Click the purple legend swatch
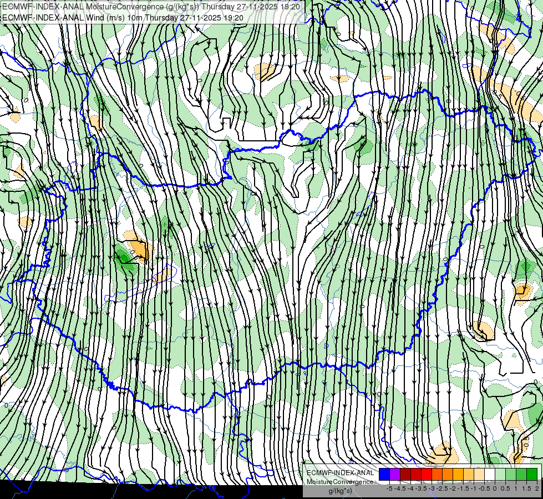 [395, 475]
